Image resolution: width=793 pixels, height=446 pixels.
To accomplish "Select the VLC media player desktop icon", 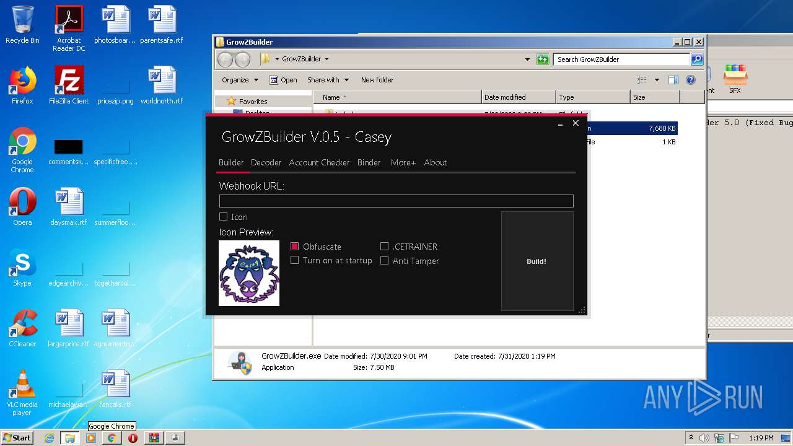I will tap(22, 393).
